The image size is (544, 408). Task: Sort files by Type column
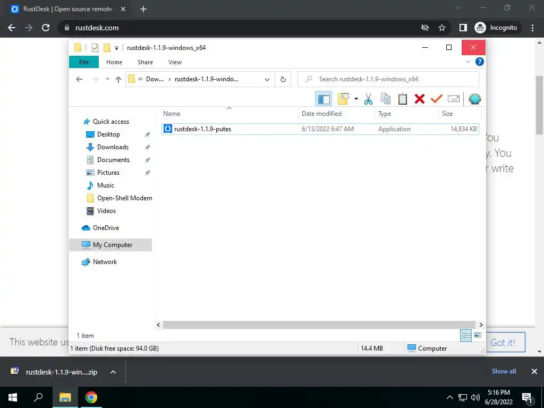407,114
